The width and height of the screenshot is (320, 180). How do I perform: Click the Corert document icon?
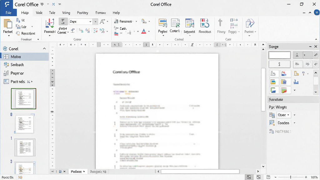[175, 26]
